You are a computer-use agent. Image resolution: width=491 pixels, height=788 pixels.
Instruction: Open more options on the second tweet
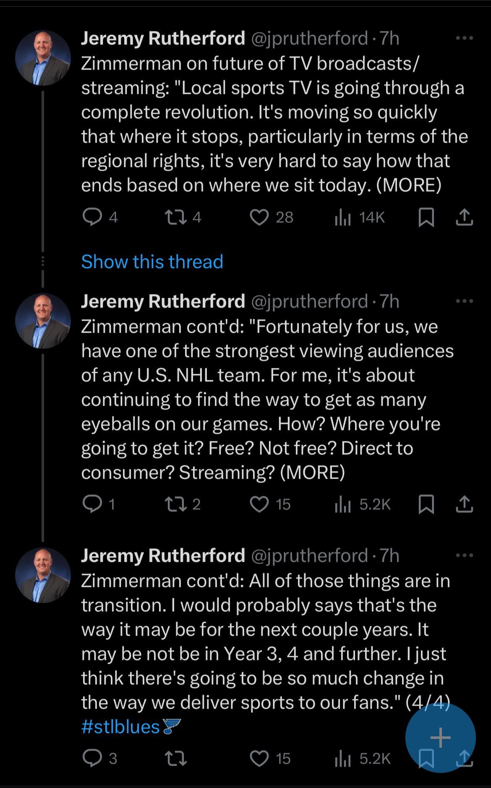[464, 301]
